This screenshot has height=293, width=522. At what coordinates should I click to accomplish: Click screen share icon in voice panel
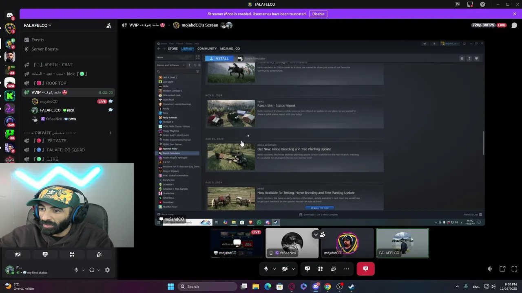(45, 254)
